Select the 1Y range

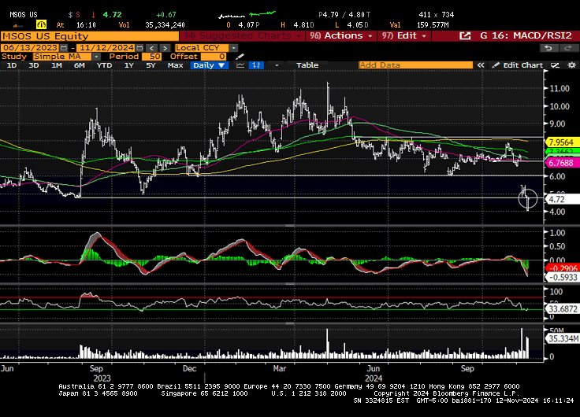128,65
